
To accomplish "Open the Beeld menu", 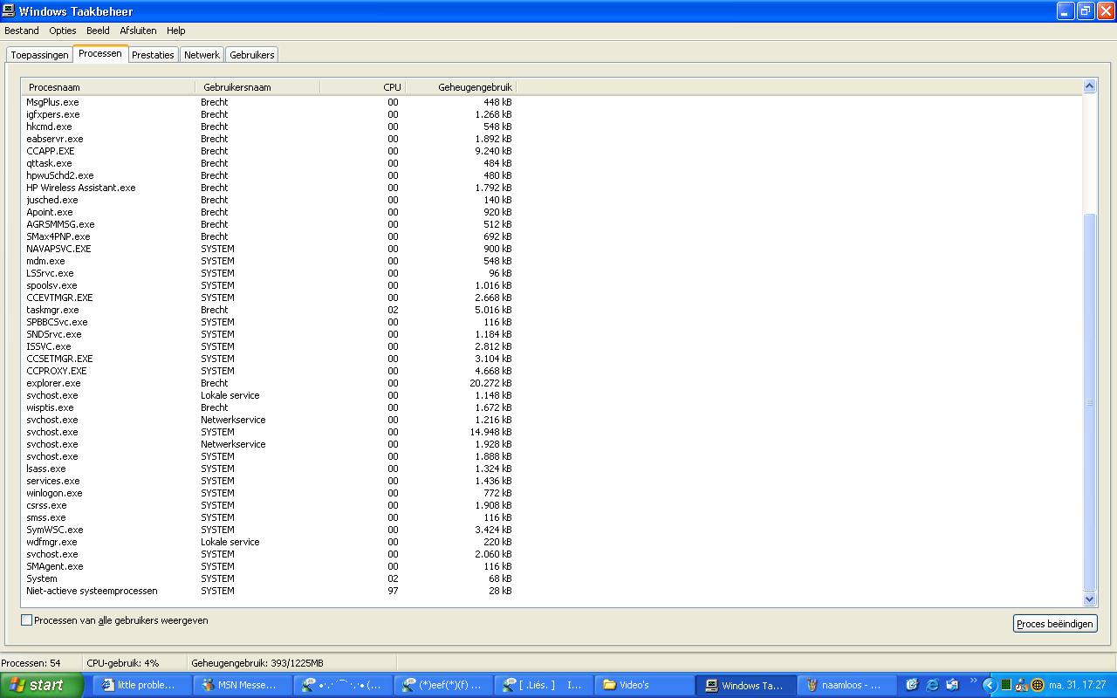I will [x=98, y=31].
